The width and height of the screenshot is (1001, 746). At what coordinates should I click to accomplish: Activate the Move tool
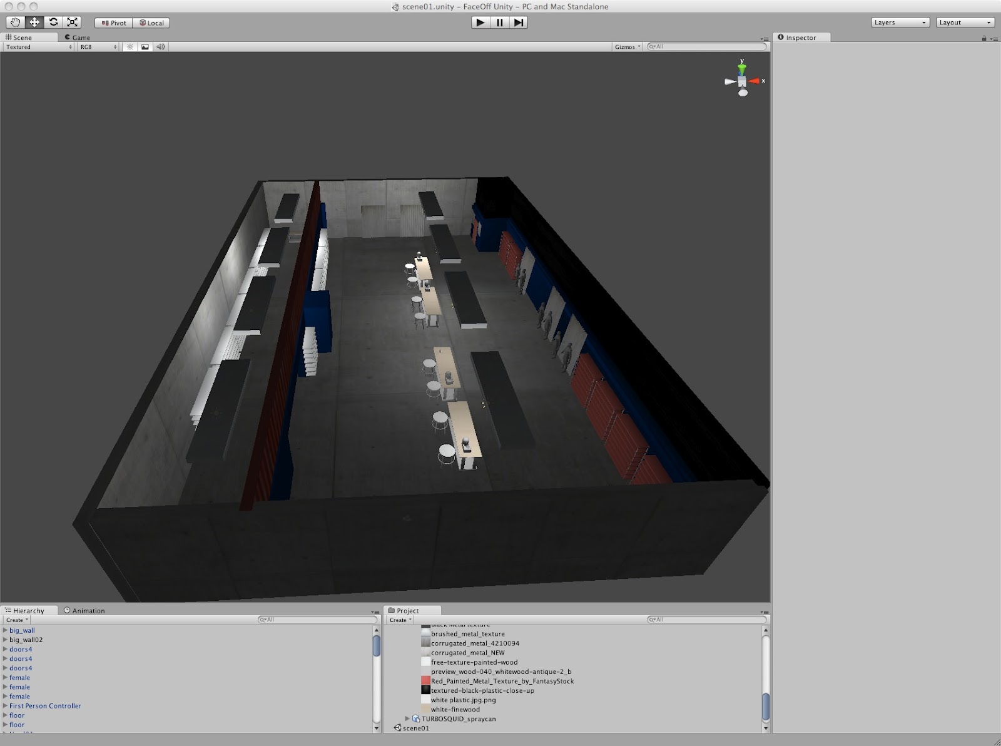click(34, 21)
